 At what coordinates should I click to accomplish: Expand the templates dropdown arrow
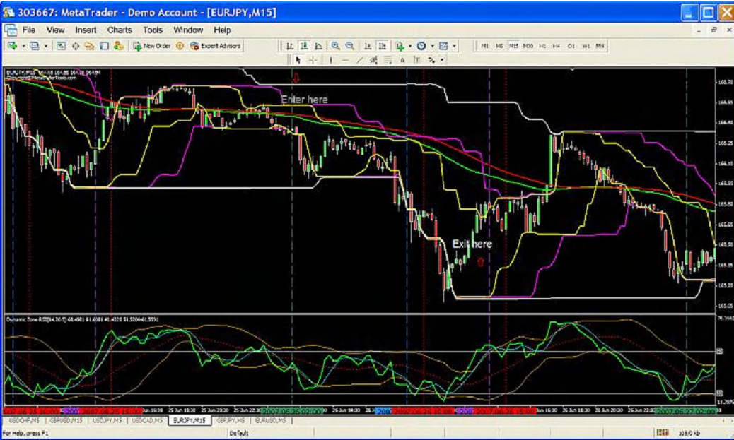pyautogui.click(x=454, y=46)
